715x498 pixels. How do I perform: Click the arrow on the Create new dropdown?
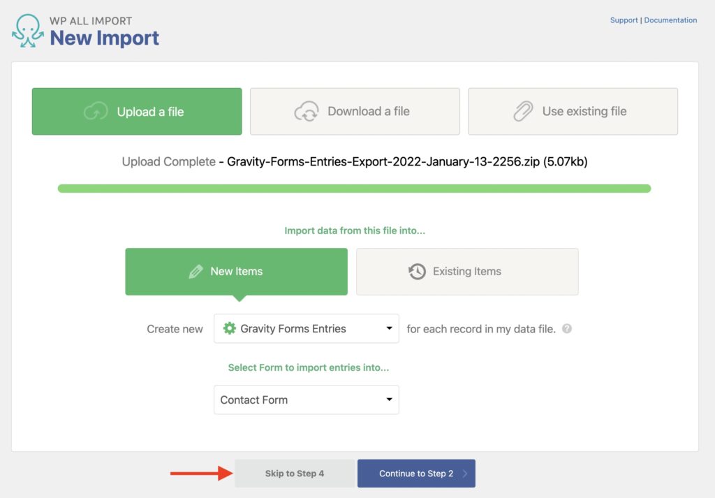pyautogui.click(x=388, y=328)
